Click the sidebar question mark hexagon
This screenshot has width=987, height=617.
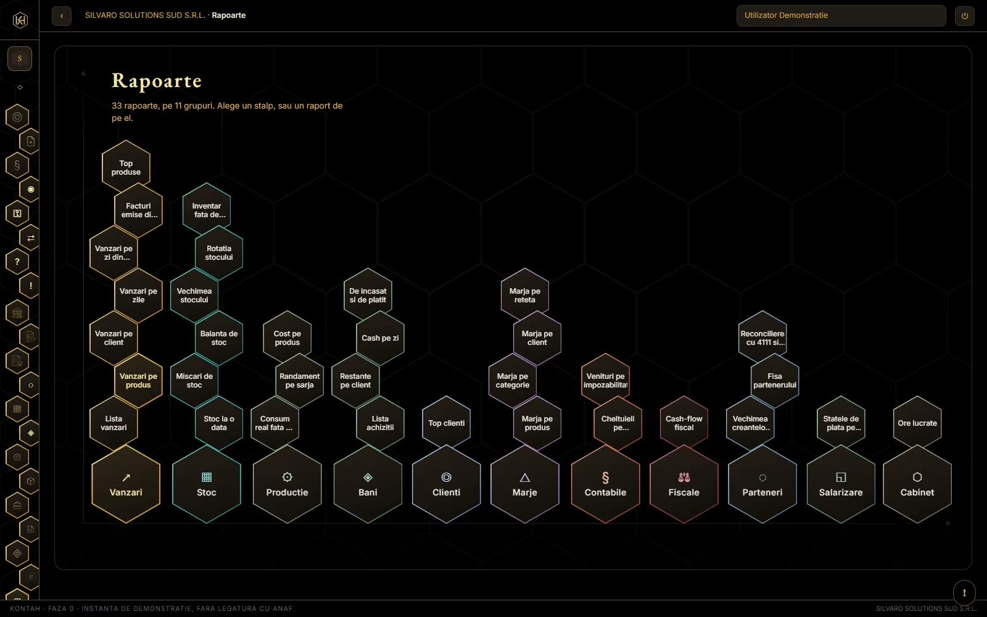(17, 262)
